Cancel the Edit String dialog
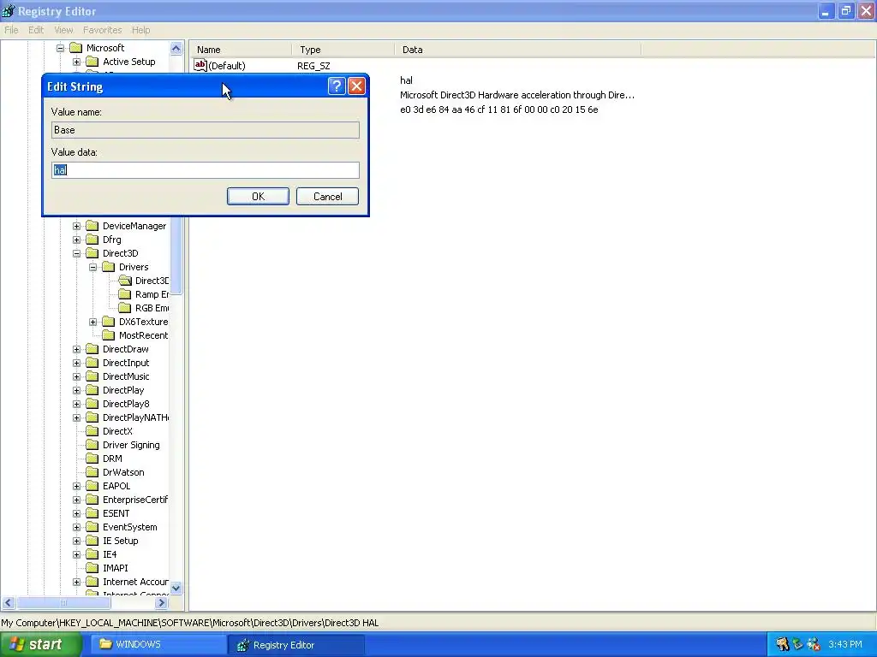This screenshot has height=657, width=877. (x=327, y=197)
